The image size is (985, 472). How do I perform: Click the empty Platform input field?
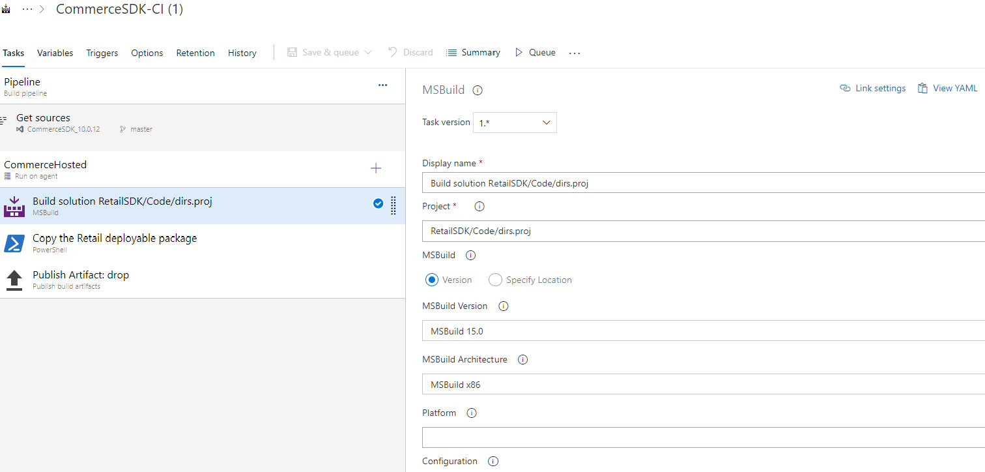click(704, 437)
